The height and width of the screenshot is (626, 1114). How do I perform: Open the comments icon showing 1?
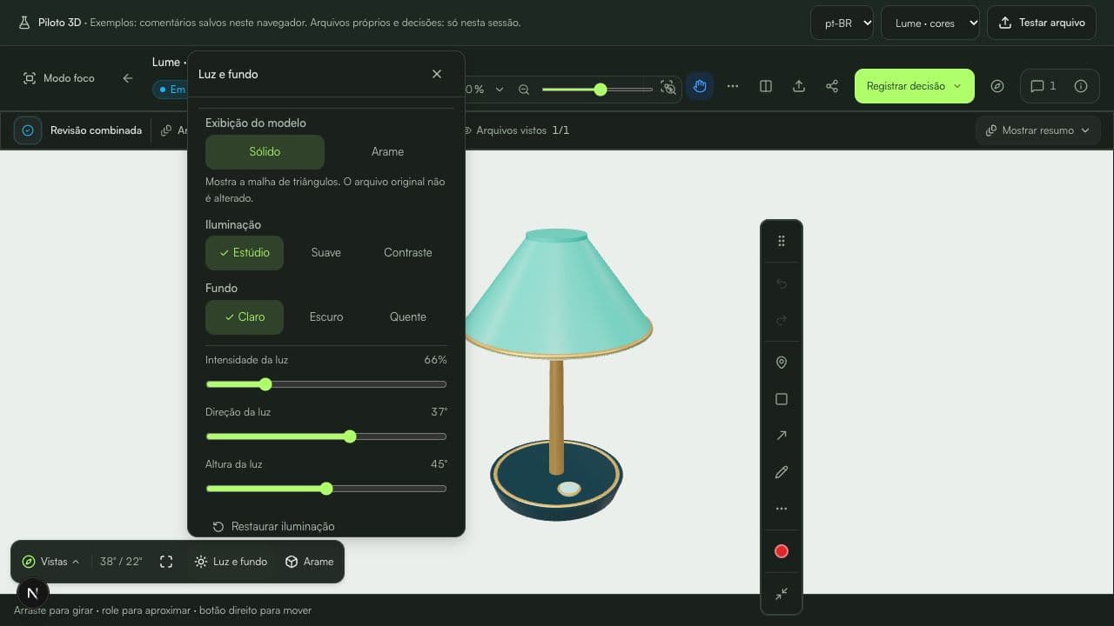tap(1044, 86)
